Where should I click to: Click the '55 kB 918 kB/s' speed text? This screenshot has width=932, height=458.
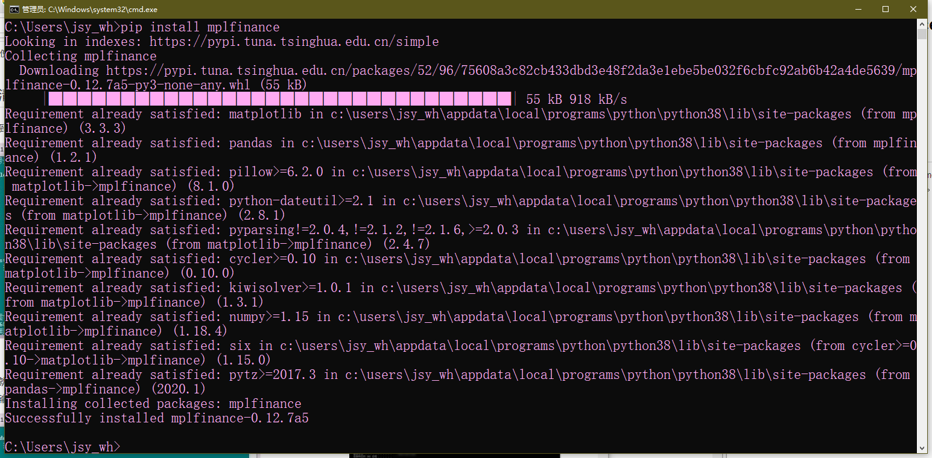[x=576, y=98]
